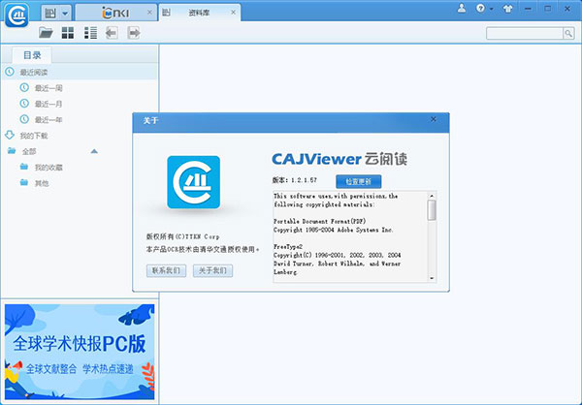Click the FreeType2 line in license text
Viewport: 582px width, 405px height.
pos(288,247)
